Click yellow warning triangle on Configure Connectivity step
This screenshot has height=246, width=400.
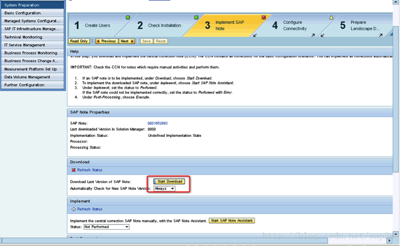[331, 18]
